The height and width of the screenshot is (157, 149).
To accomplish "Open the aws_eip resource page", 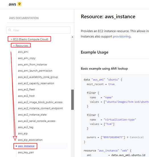I will 23,133.
